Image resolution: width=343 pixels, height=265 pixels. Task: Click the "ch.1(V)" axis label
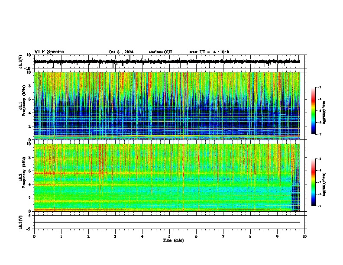tap(21, 61)
